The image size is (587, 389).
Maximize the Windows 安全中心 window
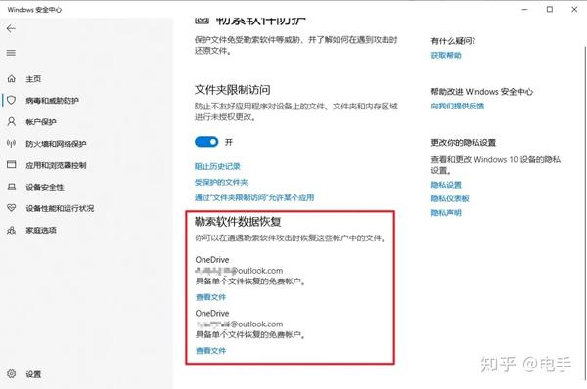point(550,10)
